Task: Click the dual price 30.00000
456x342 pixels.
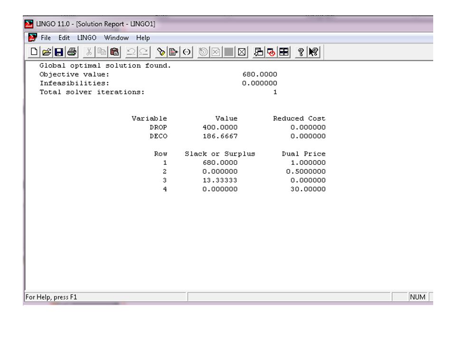Action: 308,189
